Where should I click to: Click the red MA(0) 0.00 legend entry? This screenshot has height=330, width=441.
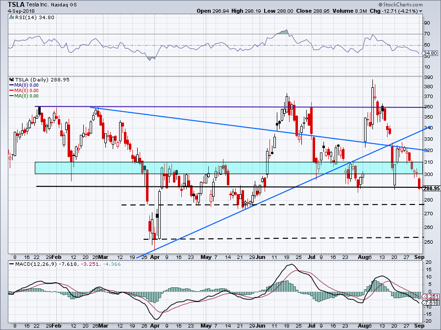coord(24,90)
